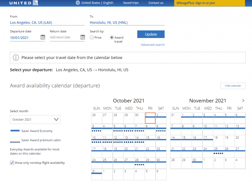Open Contact us menu item
This screenshot has height=182, width=252.
pos(156,3)
